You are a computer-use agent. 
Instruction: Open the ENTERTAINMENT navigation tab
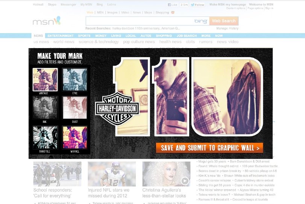(61, 36)
